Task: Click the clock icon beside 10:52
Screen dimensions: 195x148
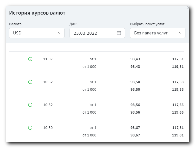Action: coord(30,82)
